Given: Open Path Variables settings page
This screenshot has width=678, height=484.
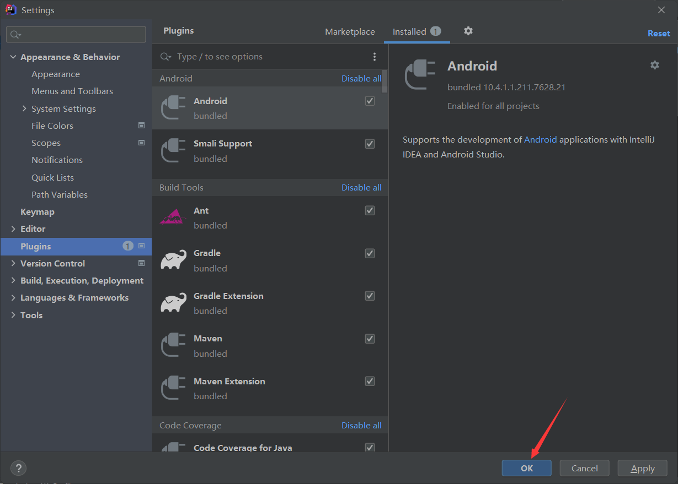Looking at the screenshot, I should tap(60, 194).
